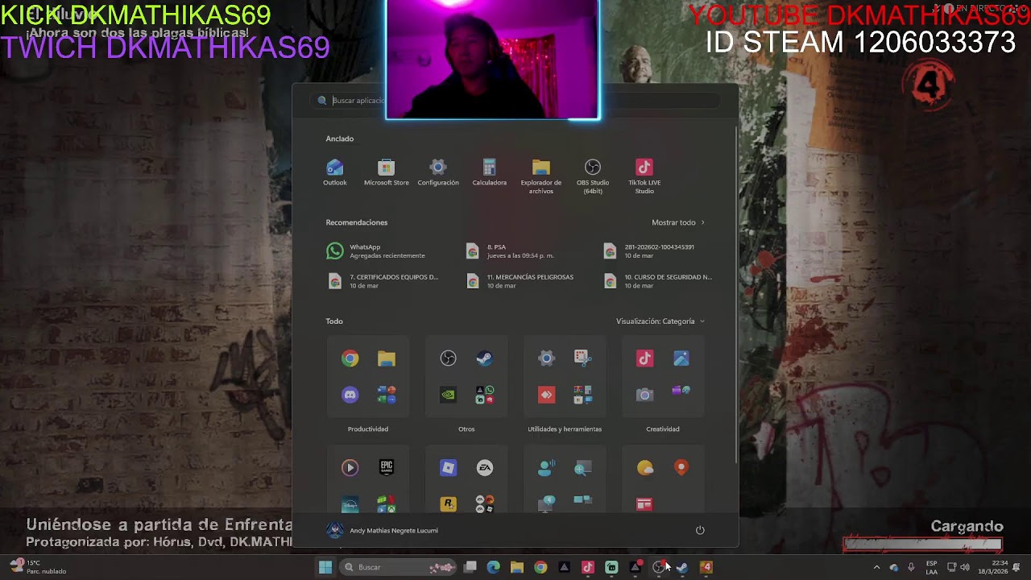Open recommended file 281-202602-1004345391
This screenshot has height=580, width=1031.
click(649, 251)
